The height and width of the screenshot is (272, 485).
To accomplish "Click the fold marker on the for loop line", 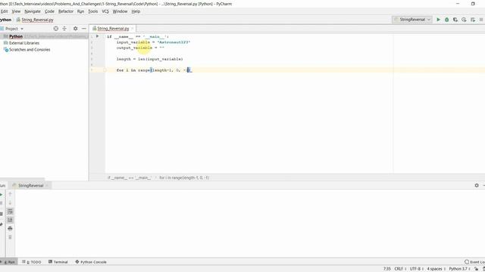I will [105, 70].
